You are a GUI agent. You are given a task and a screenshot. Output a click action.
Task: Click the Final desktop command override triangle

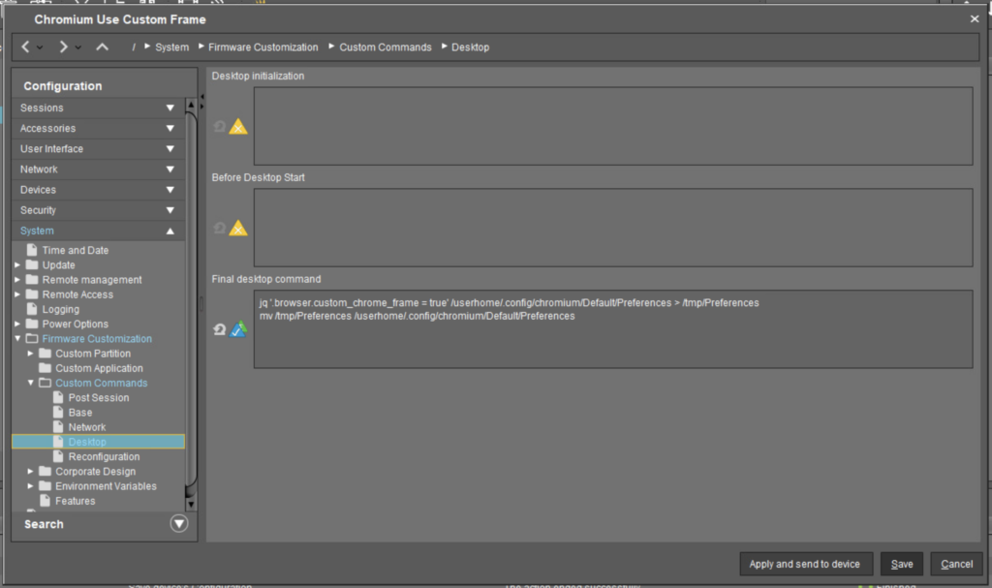point(238,329)
